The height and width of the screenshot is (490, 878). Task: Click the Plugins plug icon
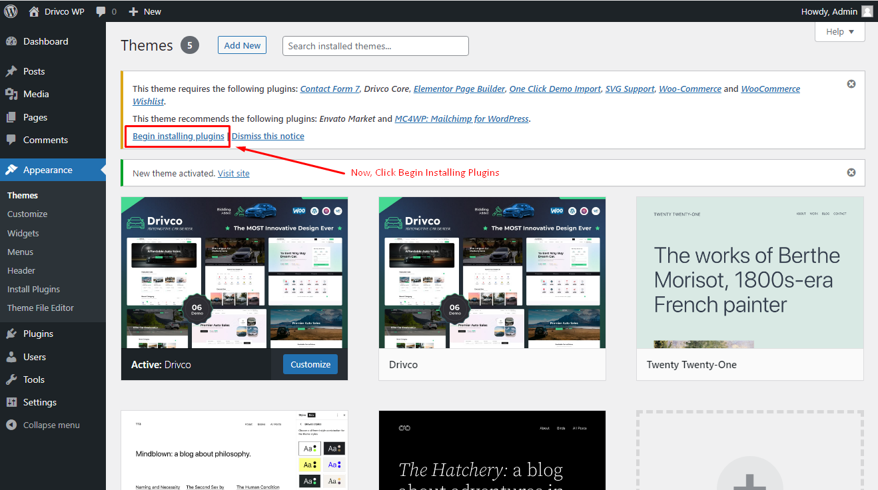click(11, 334)
